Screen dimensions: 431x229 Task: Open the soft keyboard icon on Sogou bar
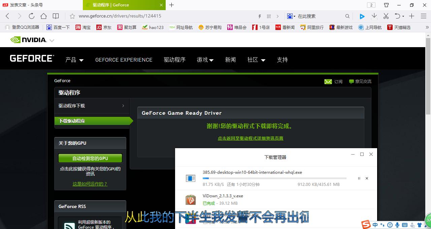pyautogui.click(x=405, y=225)
